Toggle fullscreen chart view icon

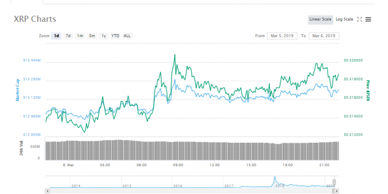360,19
